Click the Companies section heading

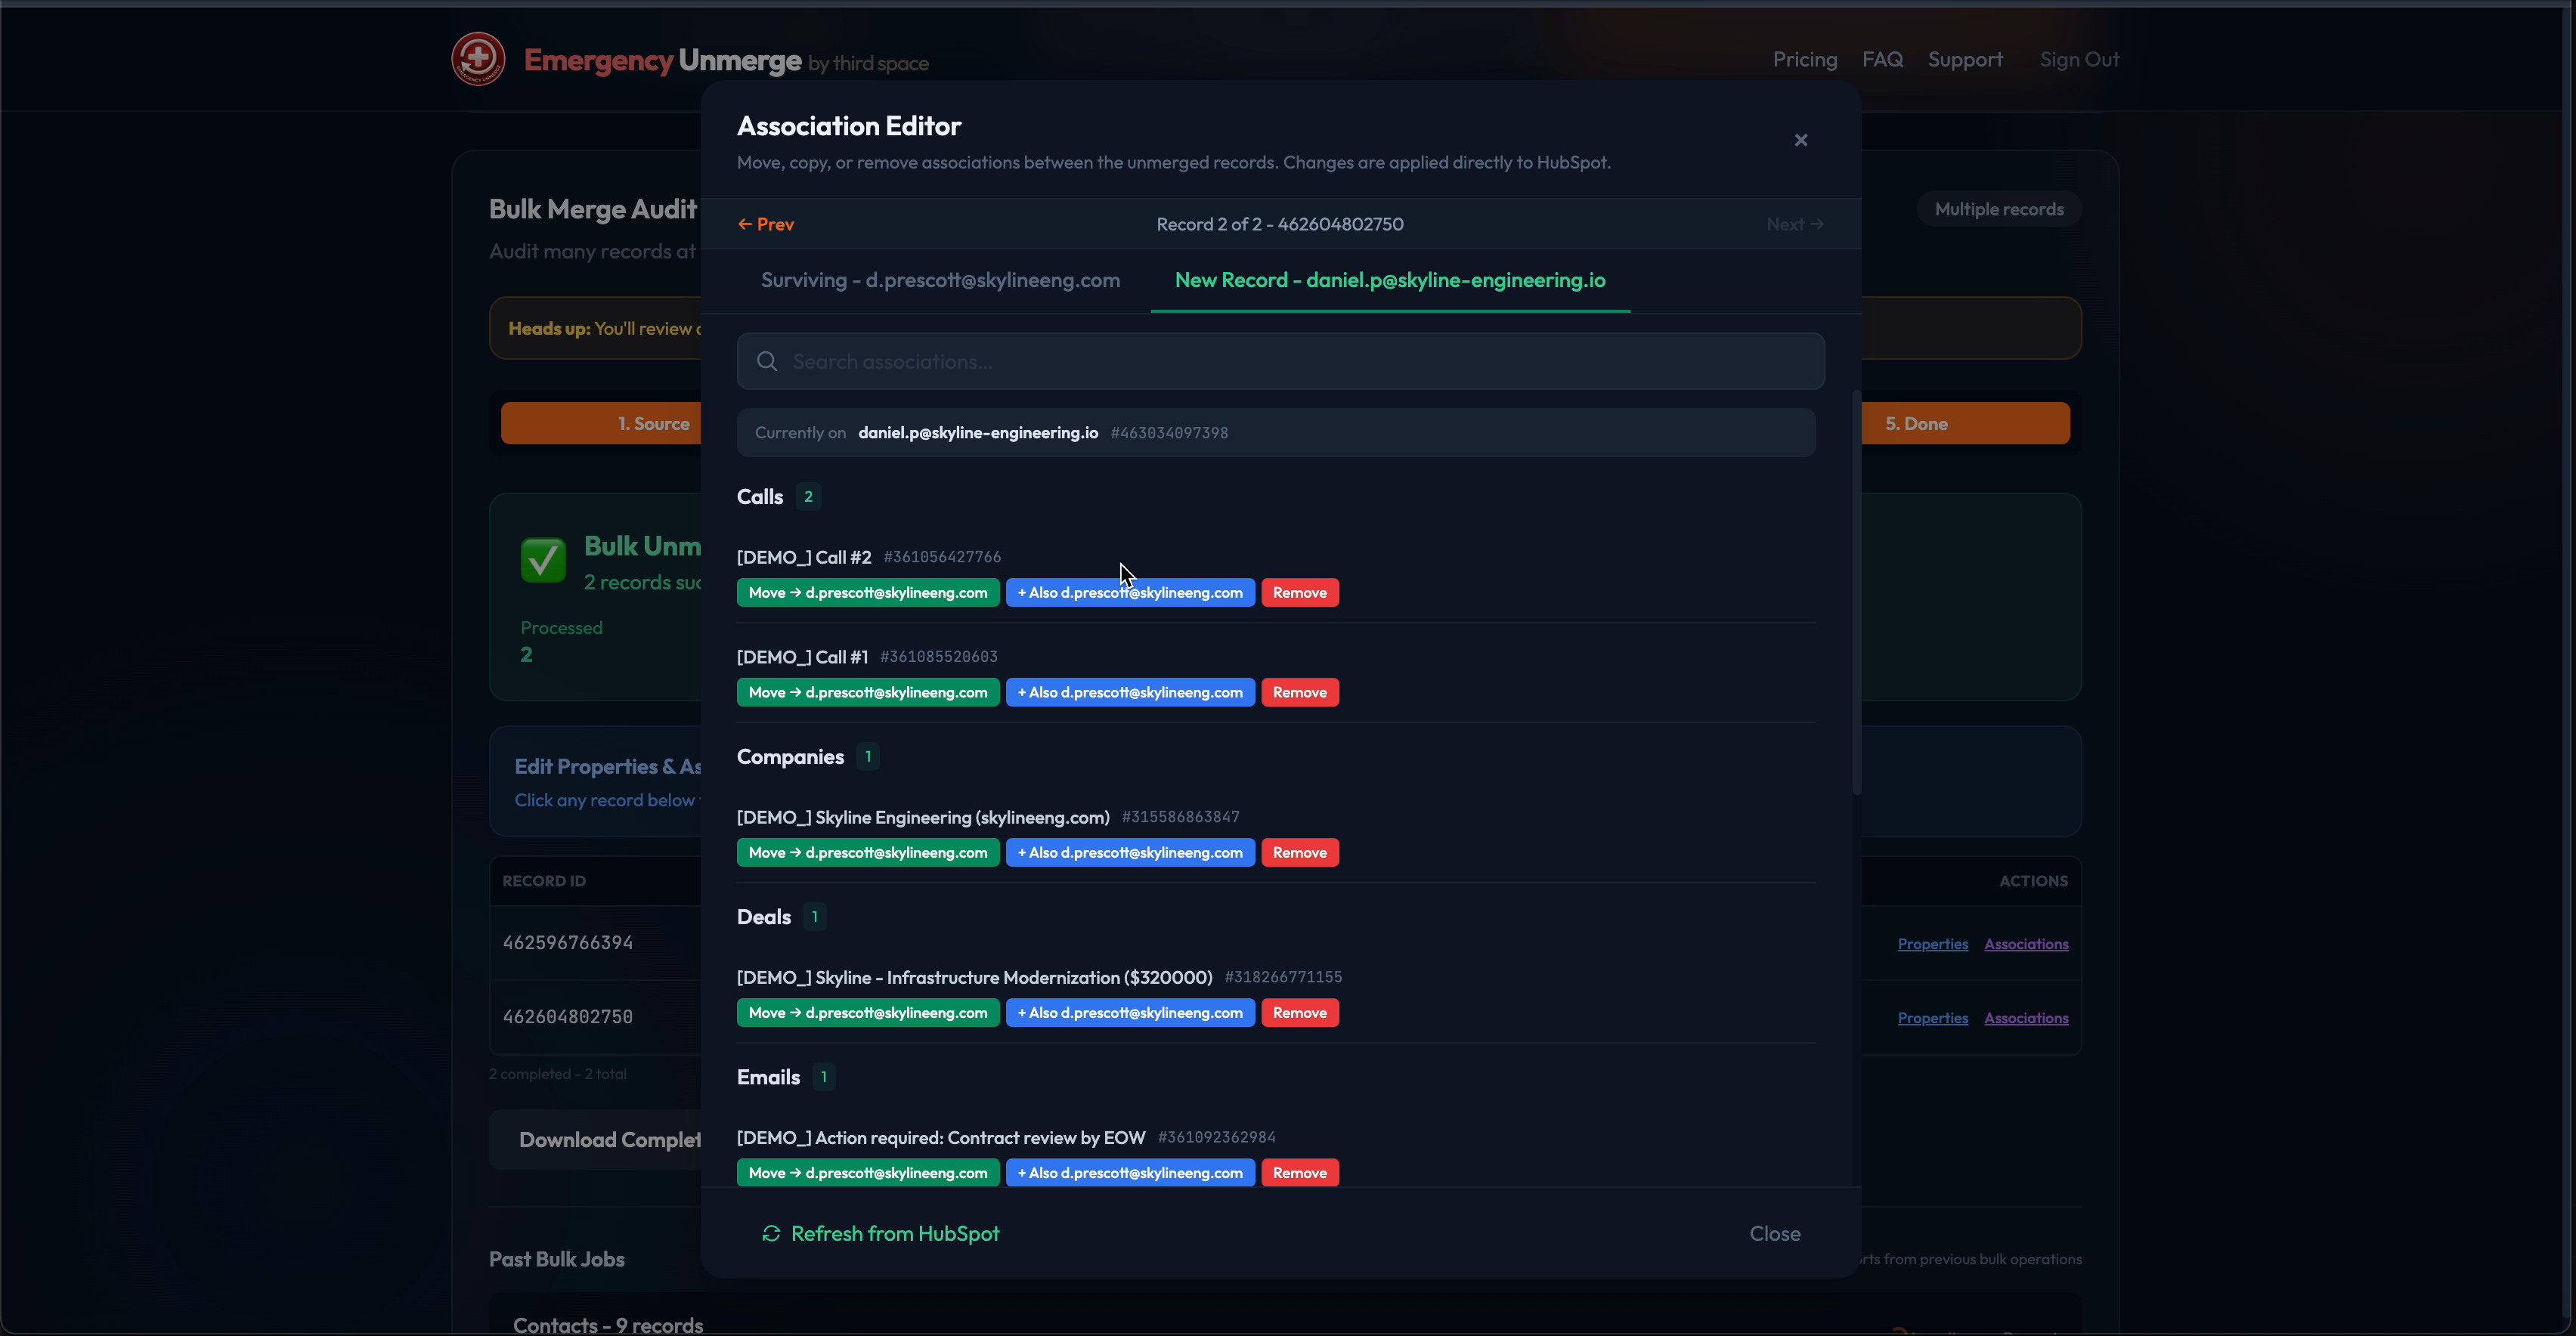click(x=790, y=757)
